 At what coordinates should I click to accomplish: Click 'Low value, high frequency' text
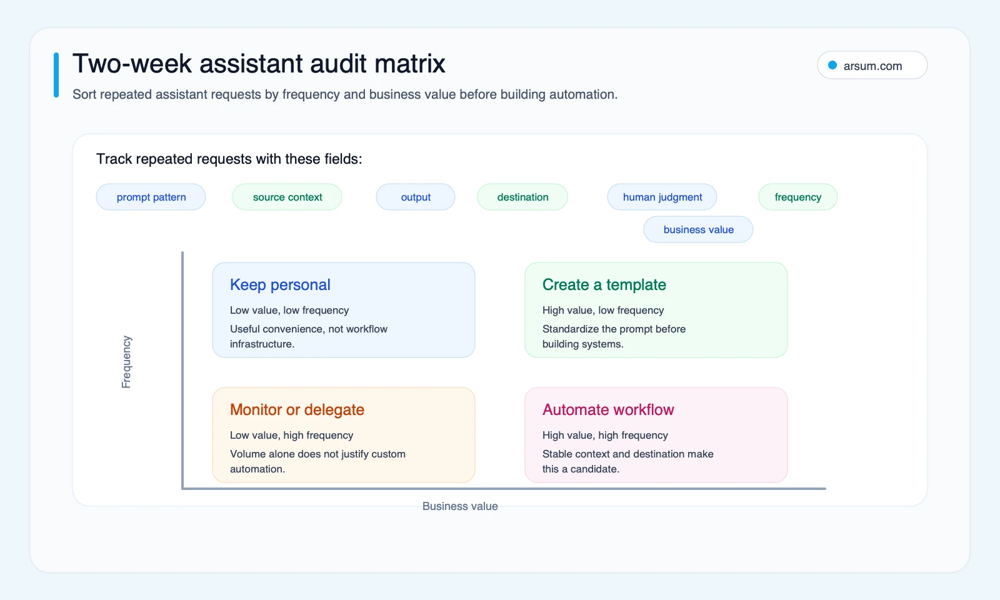pyautogui.click(x=292, y=435)
